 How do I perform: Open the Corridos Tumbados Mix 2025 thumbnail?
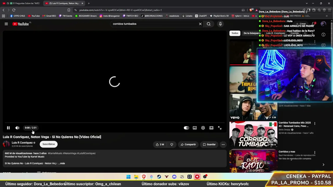[253, 134]
